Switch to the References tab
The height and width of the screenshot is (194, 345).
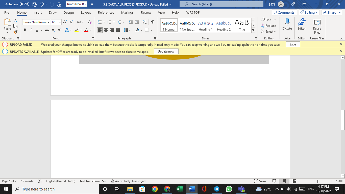coord(106,12)
